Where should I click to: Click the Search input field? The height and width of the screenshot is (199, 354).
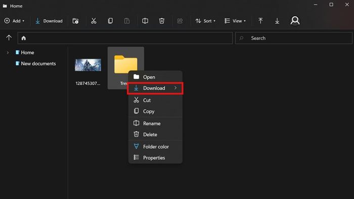[x=294, y=38]
